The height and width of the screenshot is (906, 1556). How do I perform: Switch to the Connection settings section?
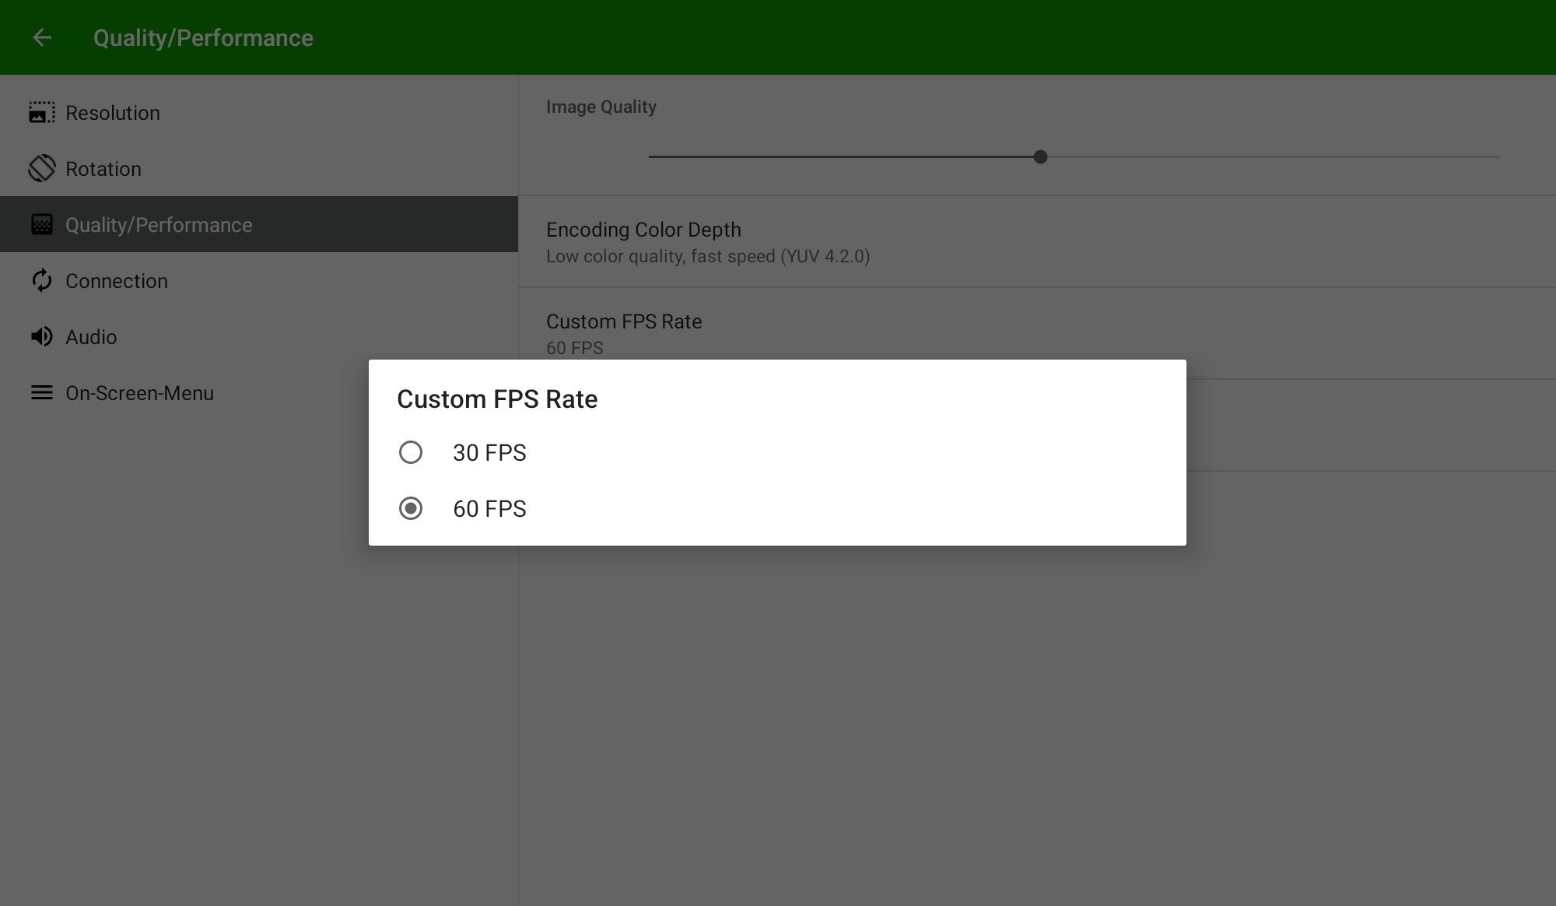(x=117, y=281)
